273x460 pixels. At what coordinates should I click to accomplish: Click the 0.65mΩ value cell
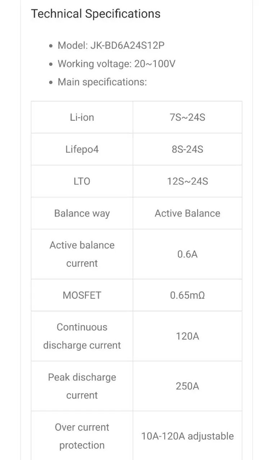187,295
